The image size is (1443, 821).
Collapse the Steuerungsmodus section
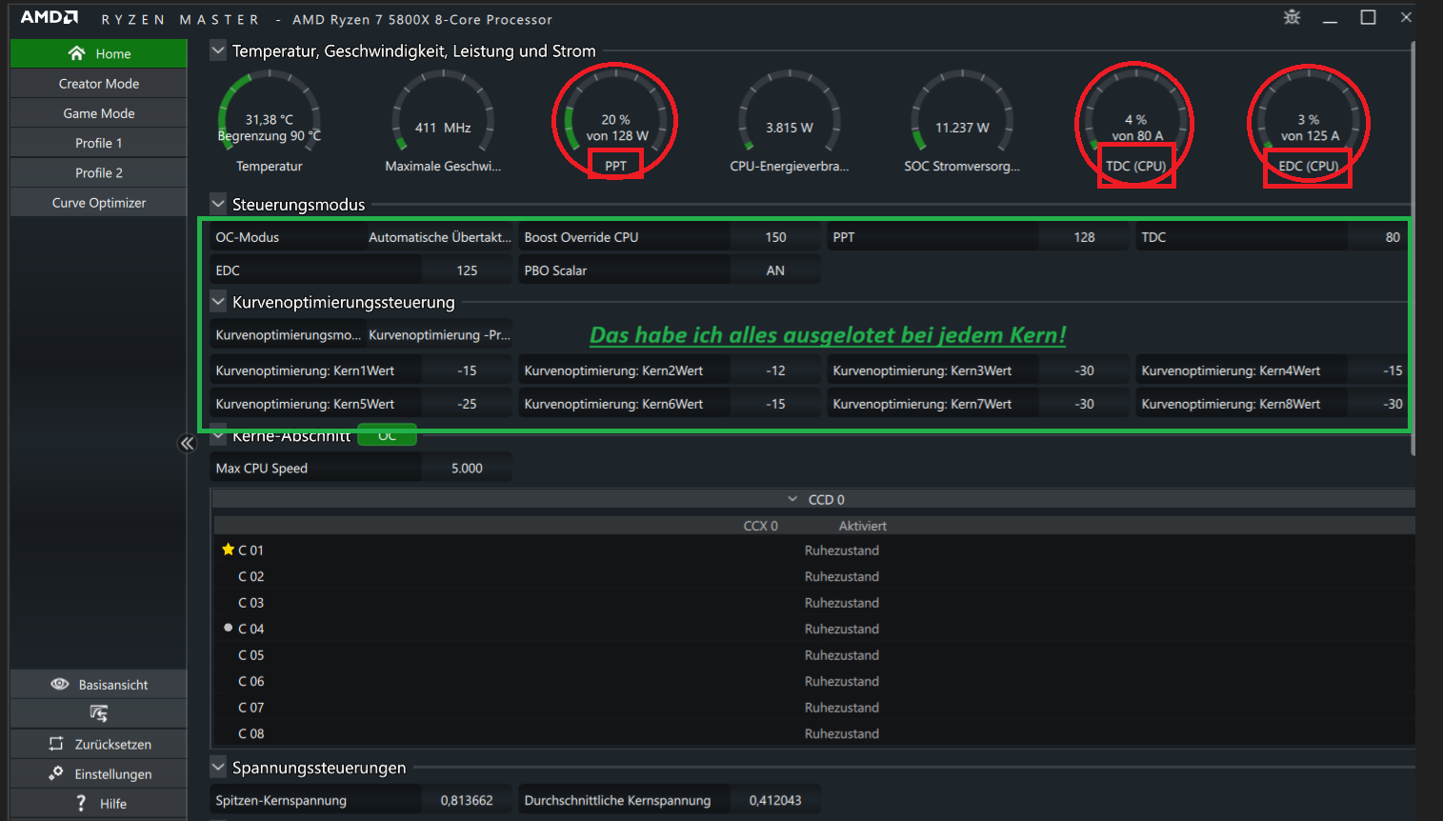(218, 204)
